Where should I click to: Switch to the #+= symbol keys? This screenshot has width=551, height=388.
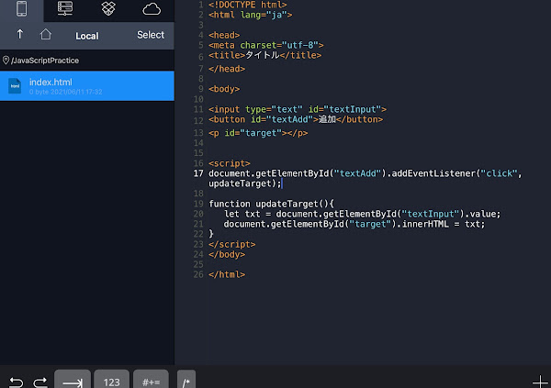(152, 380)
